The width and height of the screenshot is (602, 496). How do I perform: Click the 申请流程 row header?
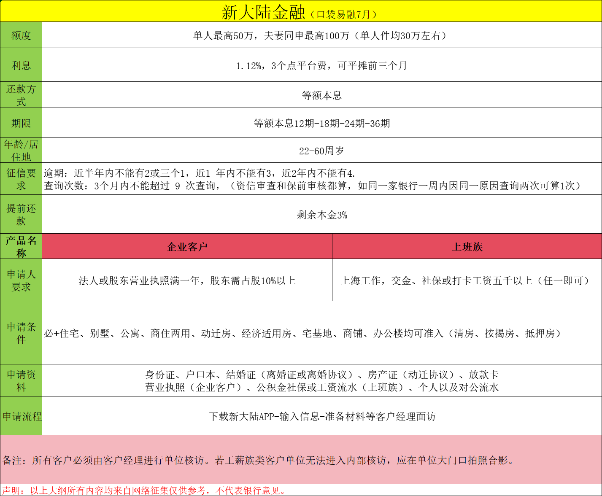click(21, 417)
